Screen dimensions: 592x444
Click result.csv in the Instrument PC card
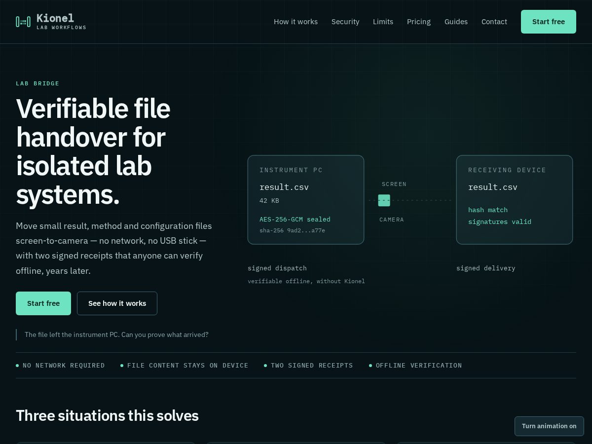coord(284,187)
